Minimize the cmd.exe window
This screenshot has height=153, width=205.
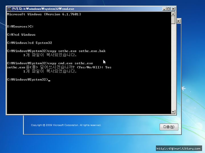(x=164, y=9)
